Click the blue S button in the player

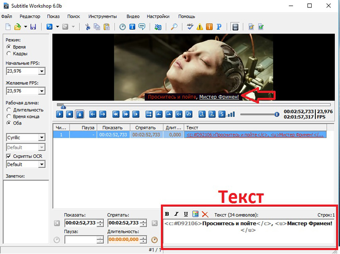[221, 114]
